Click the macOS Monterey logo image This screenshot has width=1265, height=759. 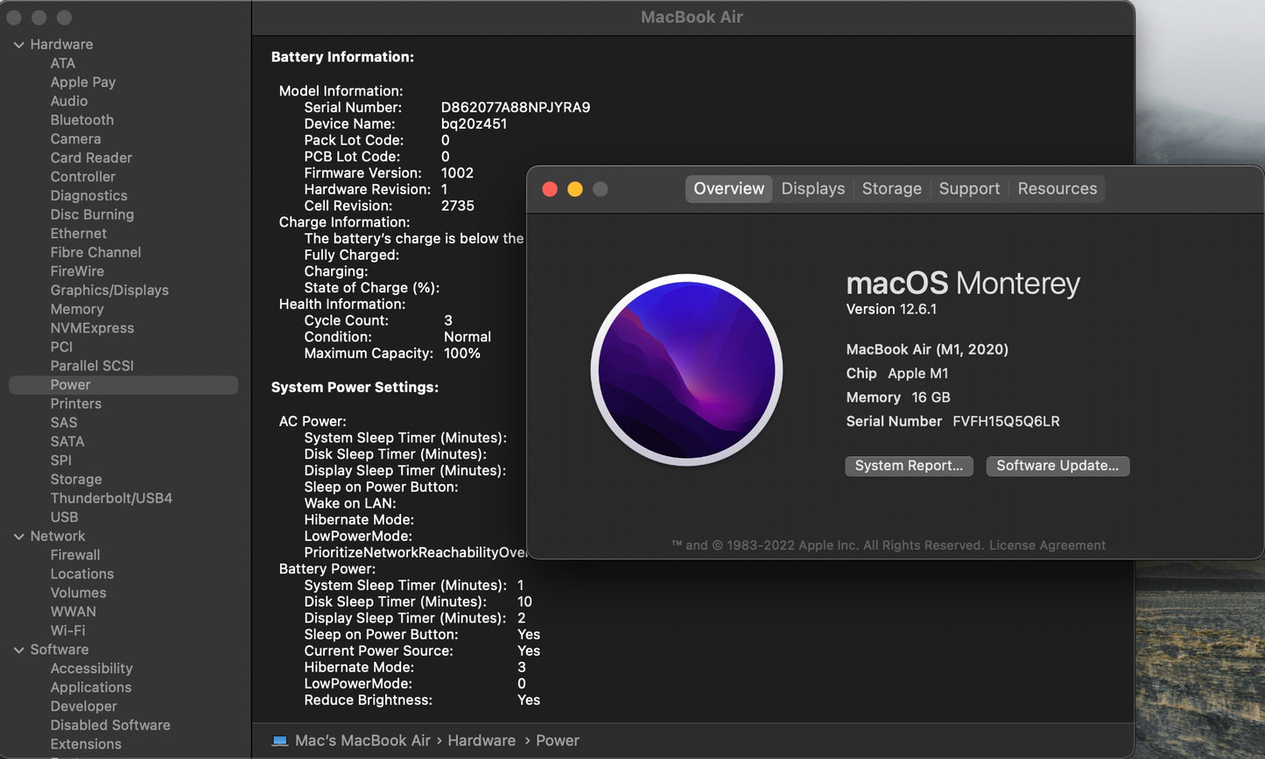[686, 369]
